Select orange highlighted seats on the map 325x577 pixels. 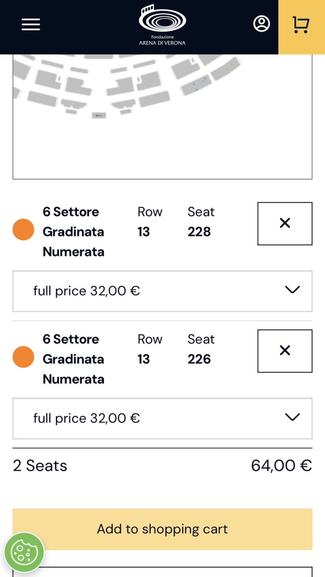[x=230, y=66]
